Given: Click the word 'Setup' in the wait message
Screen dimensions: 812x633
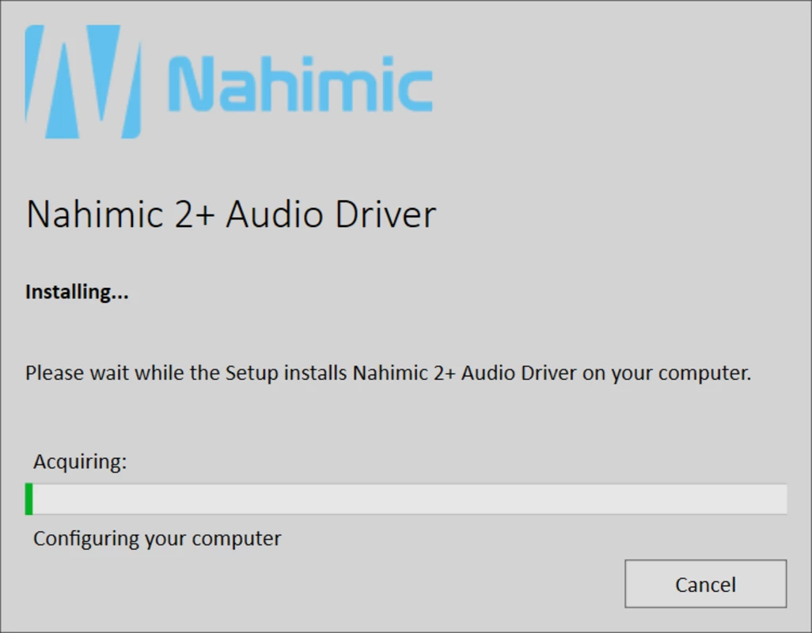Looking at the screenshot, I should tap(252, 373).
